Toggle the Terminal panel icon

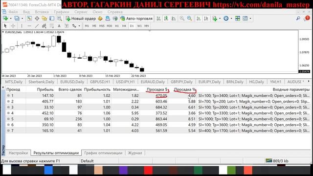52,19
